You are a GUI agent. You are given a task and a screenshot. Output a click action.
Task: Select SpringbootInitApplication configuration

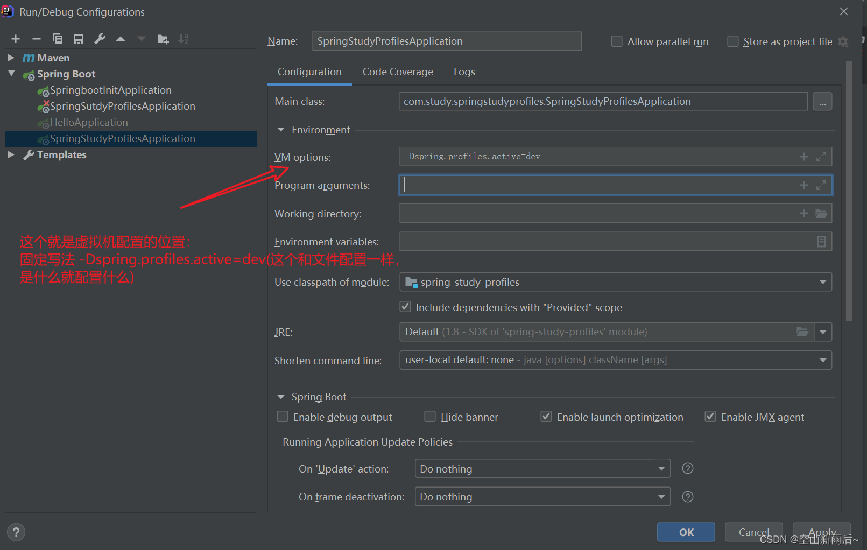(111, 90)
